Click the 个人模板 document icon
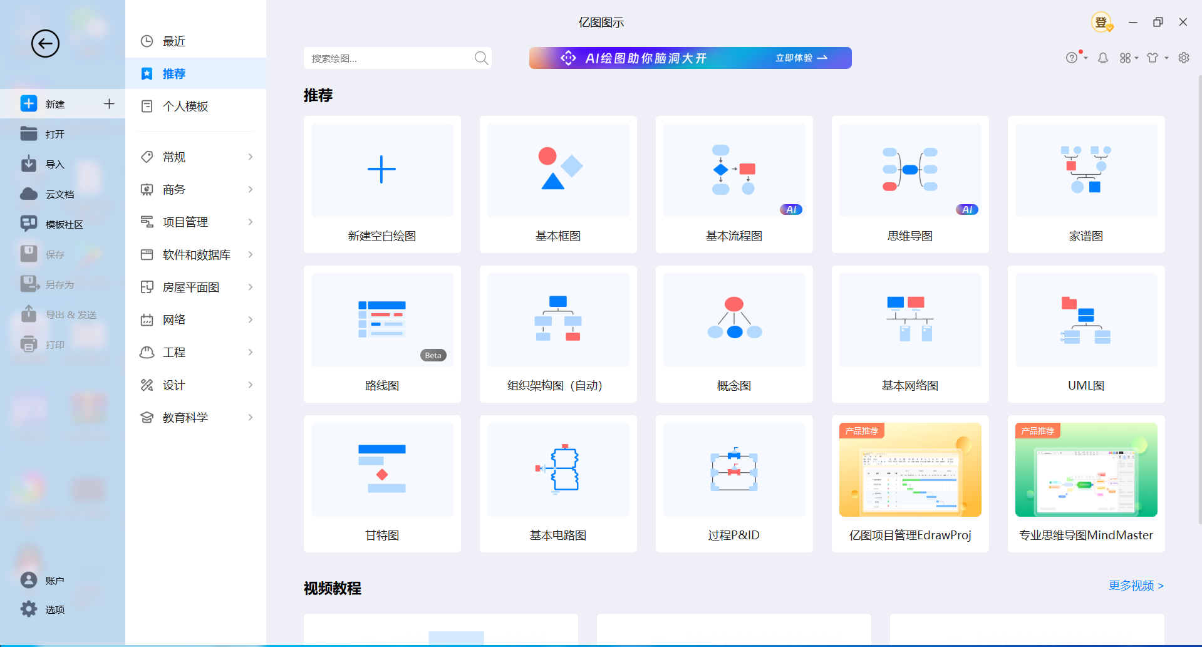Image resolution: width=1202 pixels, height=647 pixels. tap(147, 106)
